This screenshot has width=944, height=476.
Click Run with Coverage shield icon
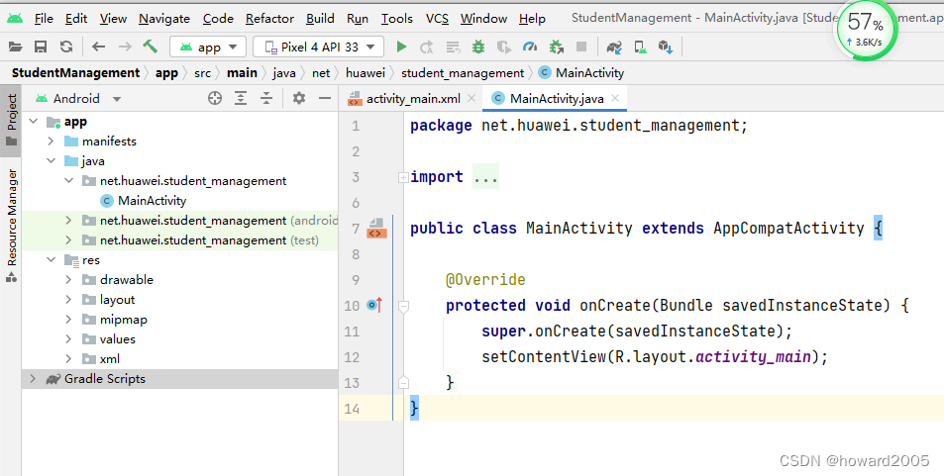click(x=504, y=47)
